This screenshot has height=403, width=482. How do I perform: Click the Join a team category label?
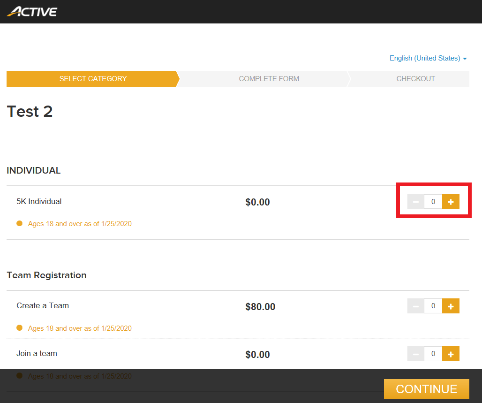[37, 353]
